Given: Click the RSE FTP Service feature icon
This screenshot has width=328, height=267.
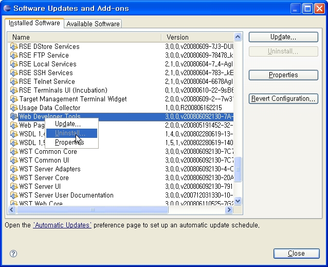Looking at the screenshot, I should [x=14, y=55].
